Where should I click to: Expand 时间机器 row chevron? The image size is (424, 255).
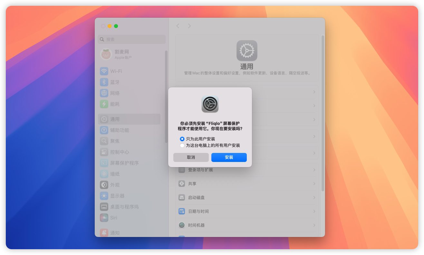point(314,225)
